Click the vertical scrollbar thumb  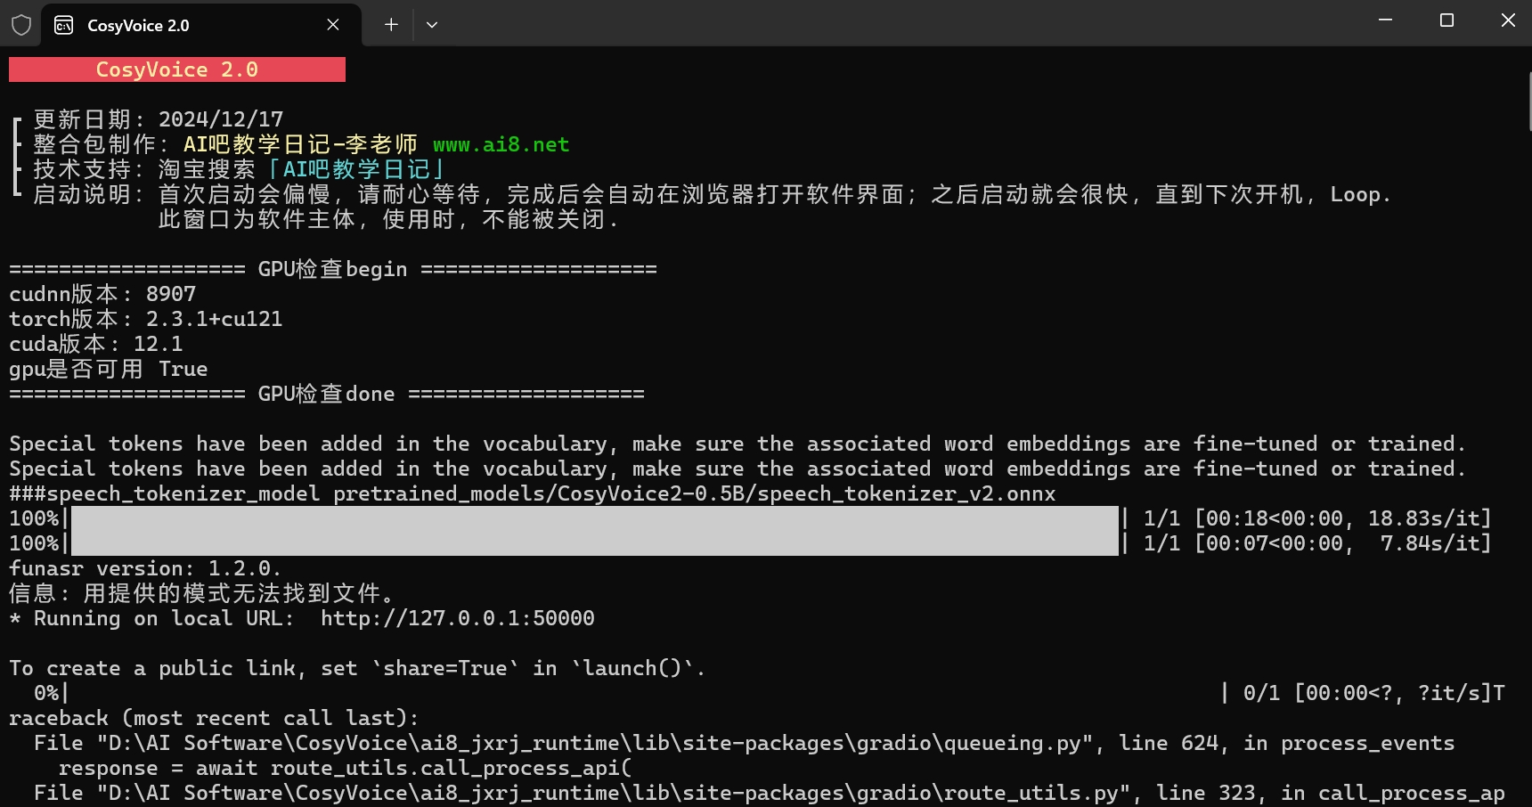point(1528,102)
